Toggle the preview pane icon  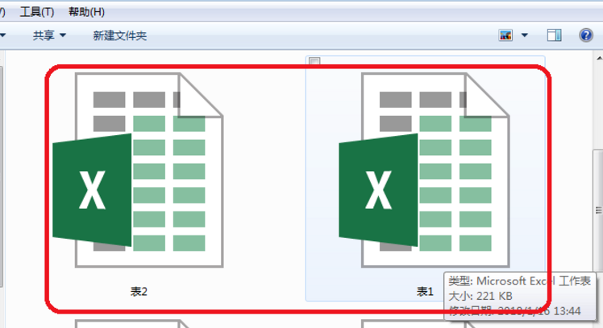click(x=554, y=35)
